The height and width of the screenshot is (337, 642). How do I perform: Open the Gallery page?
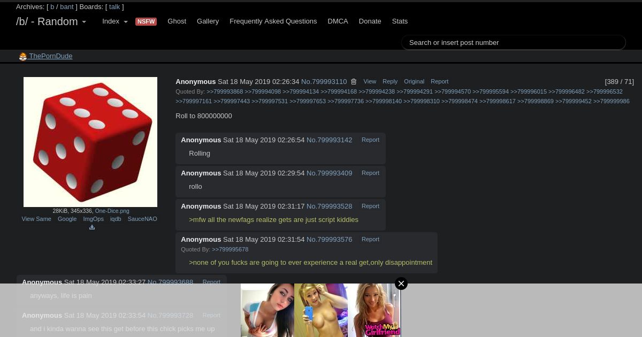tap(208, 21)
